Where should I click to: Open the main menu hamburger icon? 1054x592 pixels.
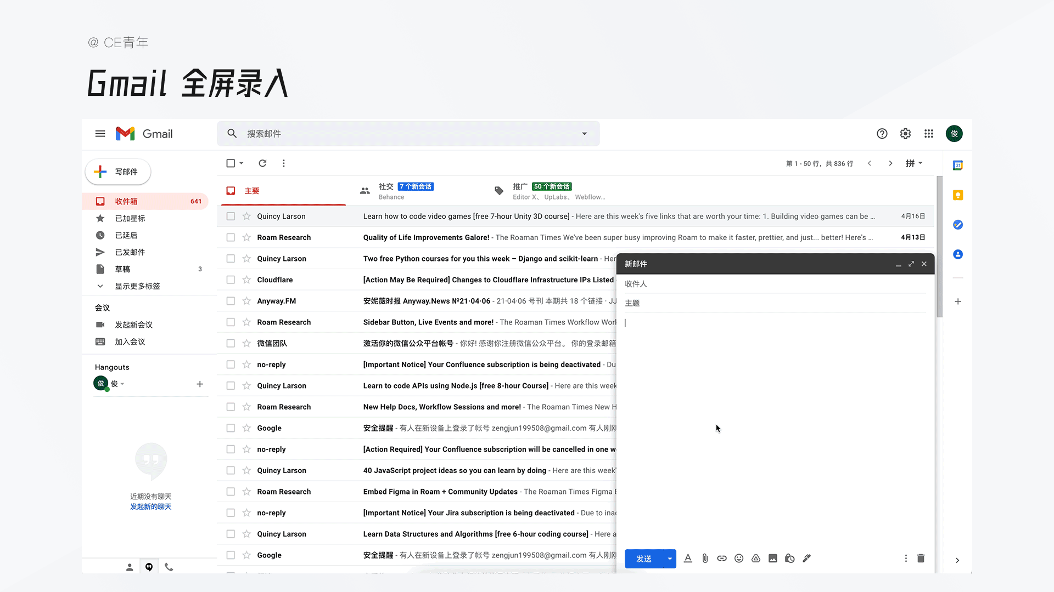click(100, 134)
